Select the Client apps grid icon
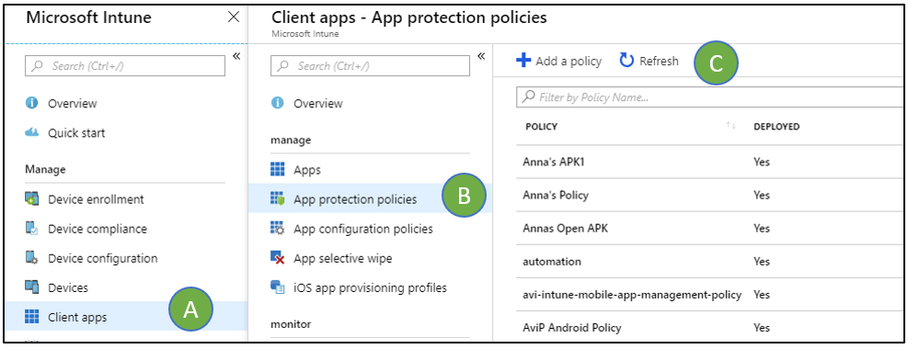The width and height of the screenshot is (908, 349). point(32,317)
